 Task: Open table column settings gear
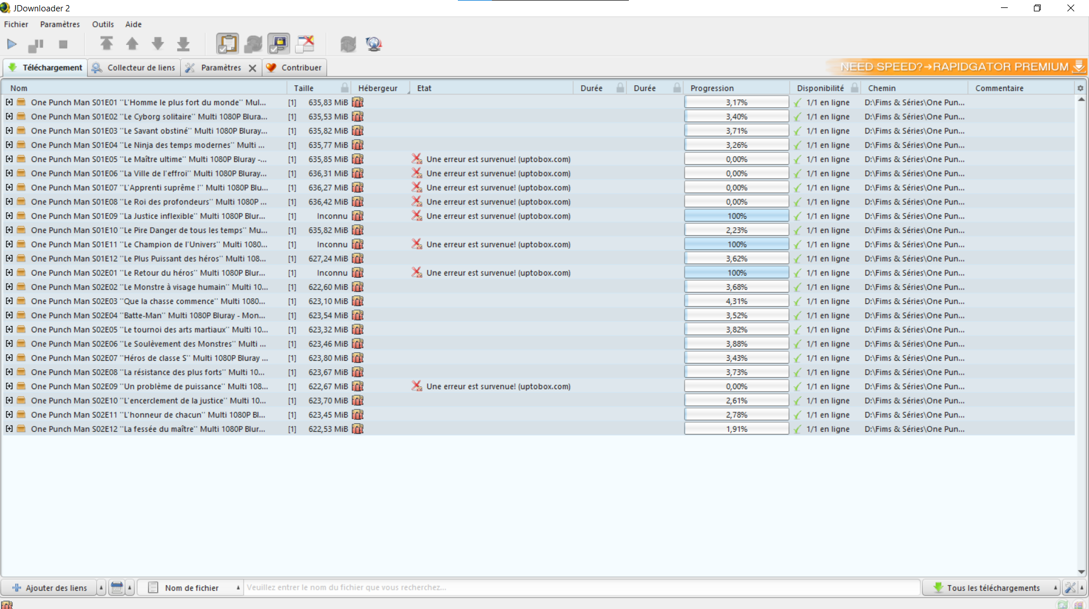tap(1080, 88)
